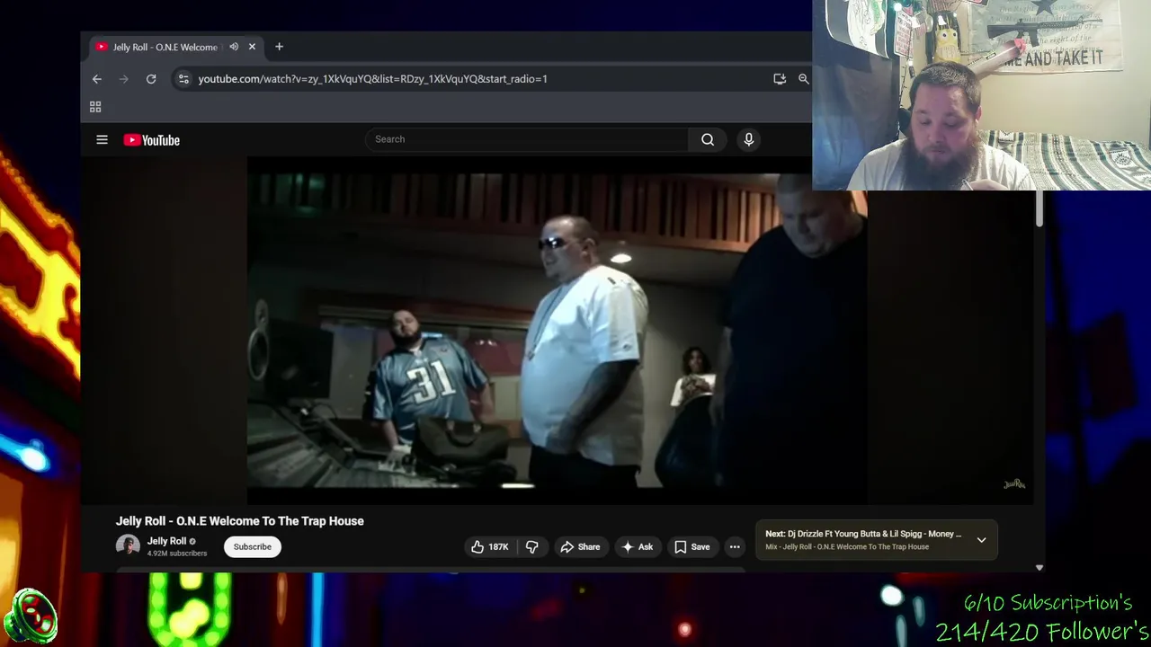Open the Jelly Roll channel avatar
1151x647 pixels.
pyautogui.click(x=128, y=546)
